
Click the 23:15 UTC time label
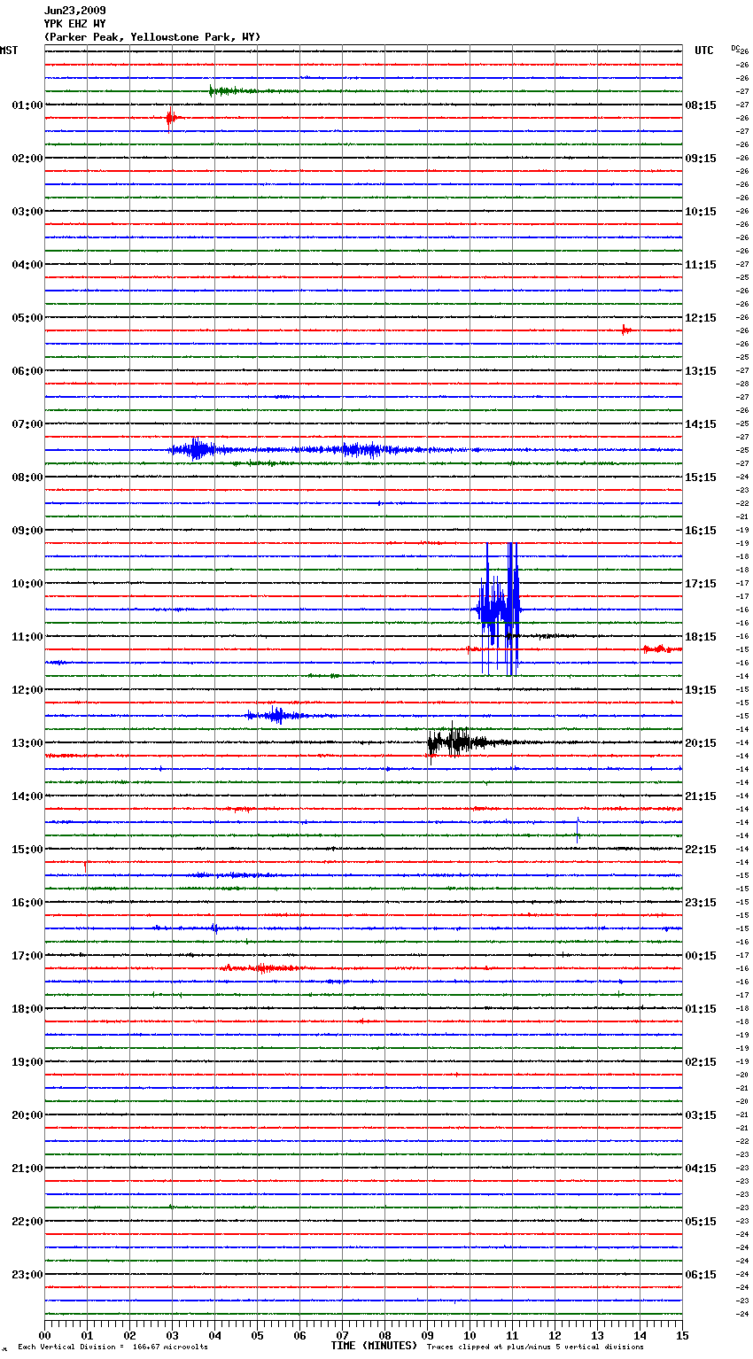701,902
